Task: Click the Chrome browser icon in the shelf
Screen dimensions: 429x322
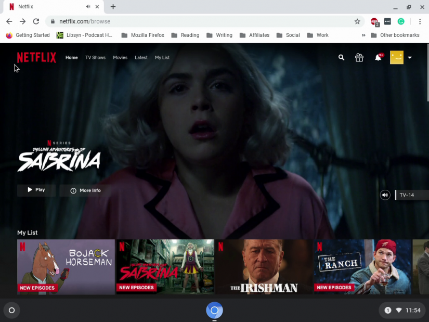Action: click(214, 310)
